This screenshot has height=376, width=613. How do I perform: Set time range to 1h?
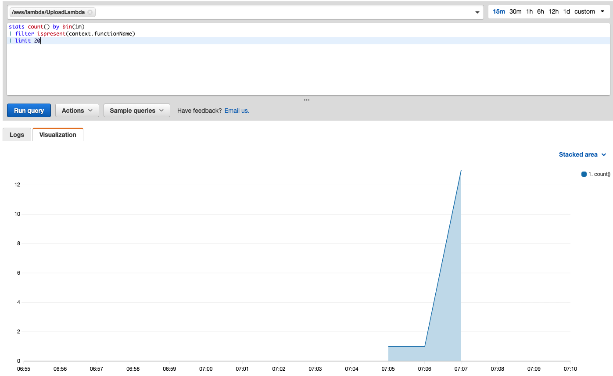pyautogui.click(x=529, y=12)
